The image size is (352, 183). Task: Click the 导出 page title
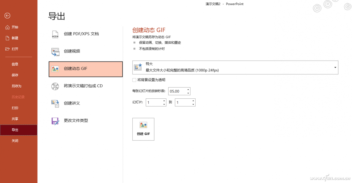coord(57,16)
